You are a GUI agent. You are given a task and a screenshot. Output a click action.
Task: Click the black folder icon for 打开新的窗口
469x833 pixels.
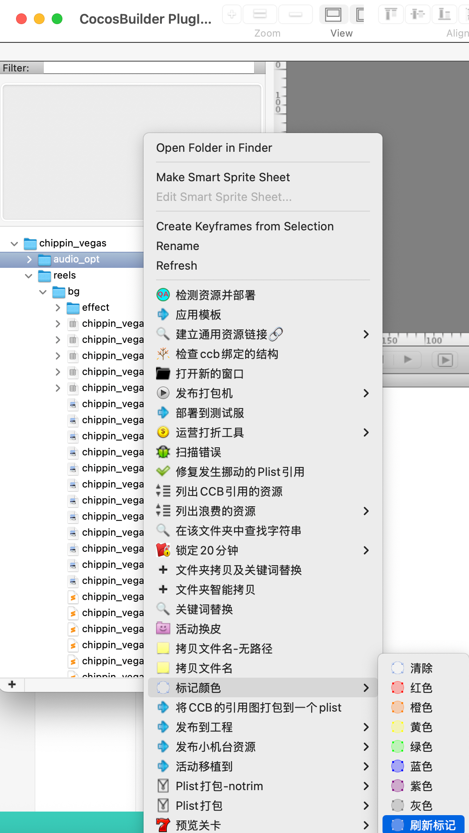[x=163, y=373]
